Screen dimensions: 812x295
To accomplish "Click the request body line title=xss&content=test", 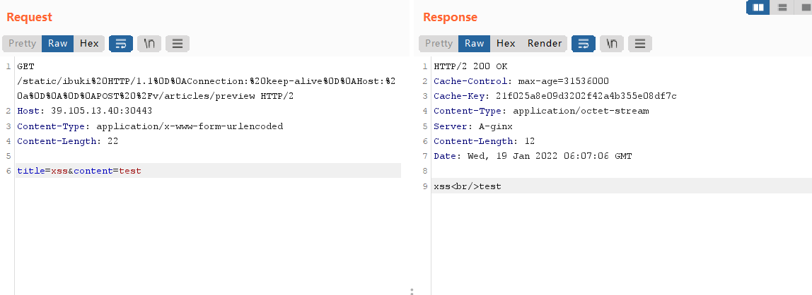I will click(x=79, y=171).
